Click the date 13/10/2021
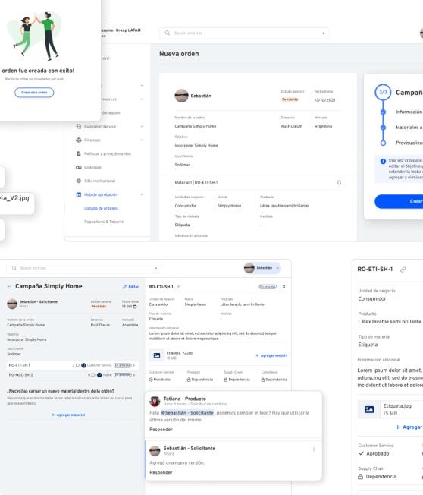The width and height of the screenshot is (423, 495). pos(324,99)
